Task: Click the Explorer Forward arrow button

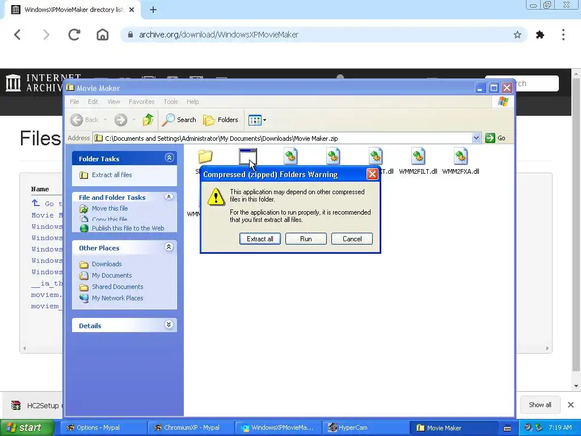Action: click(x=121, y=120)
